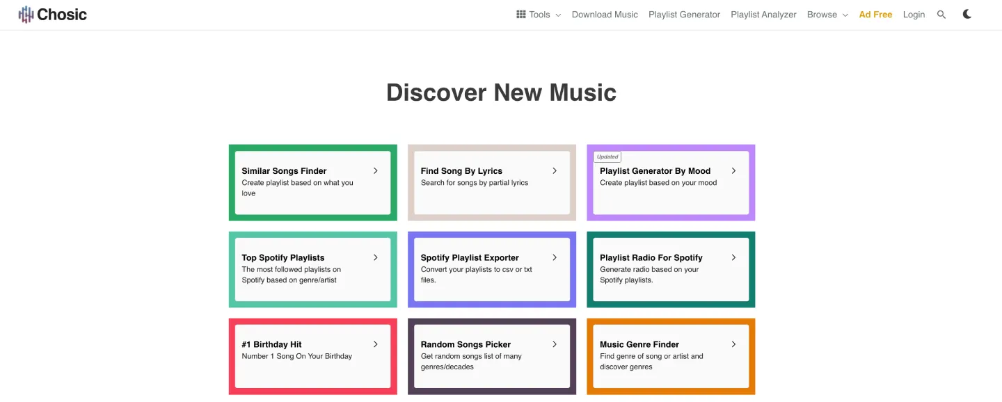
Task: Click 'Find genre of song or artist' description
Action: click(652, 362)
